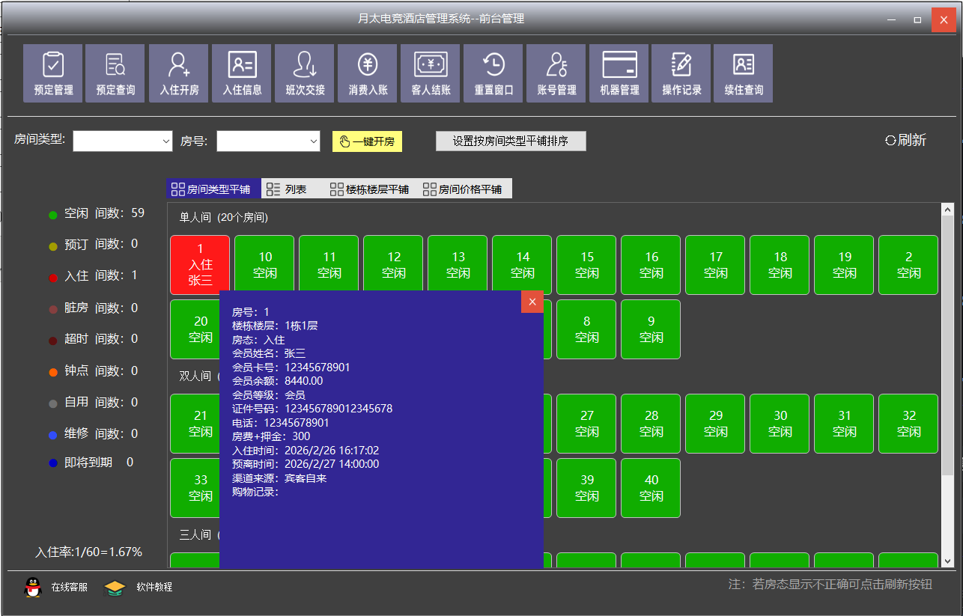Open 班次交接 shift handover
The height and width of the screenshot is (616, 963).
(305, 73)
